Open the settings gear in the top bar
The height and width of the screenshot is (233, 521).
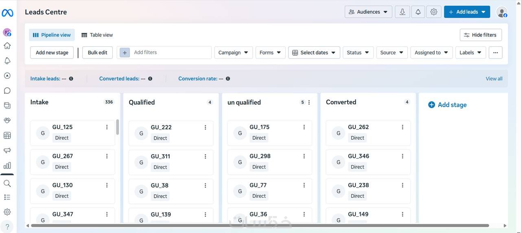pos(434,12)
